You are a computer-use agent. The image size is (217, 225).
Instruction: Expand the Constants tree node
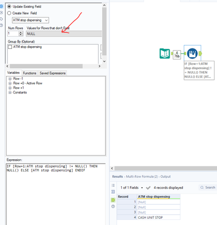[x=10, y=93]
